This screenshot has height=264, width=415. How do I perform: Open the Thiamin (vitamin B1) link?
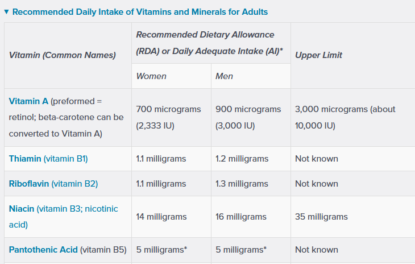48,159
